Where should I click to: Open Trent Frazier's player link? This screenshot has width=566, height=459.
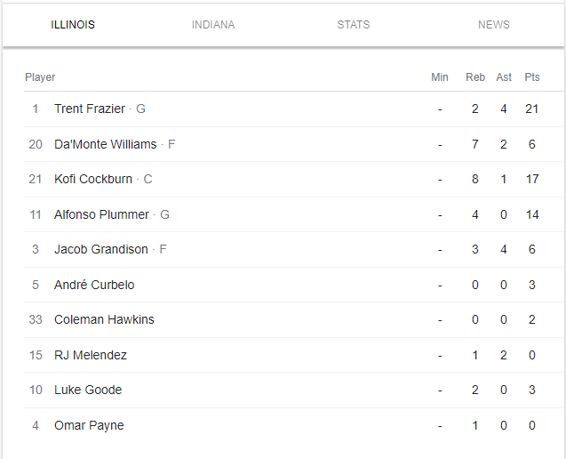90,109
